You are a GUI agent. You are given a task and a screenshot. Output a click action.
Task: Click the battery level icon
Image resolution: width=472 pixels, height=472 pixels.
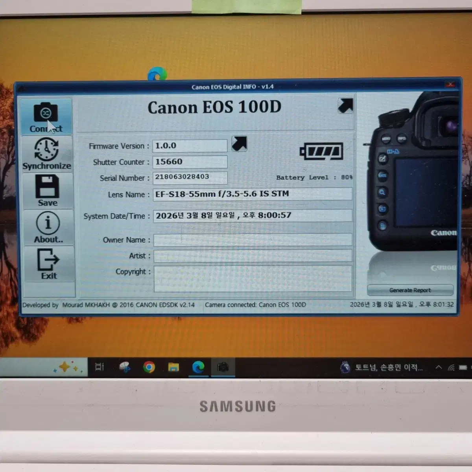(321, 151)
